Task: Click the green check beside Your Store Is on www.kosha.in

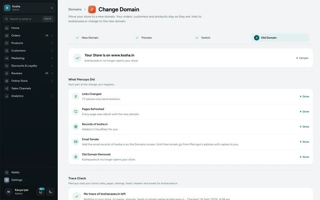Action: point(77,58)
